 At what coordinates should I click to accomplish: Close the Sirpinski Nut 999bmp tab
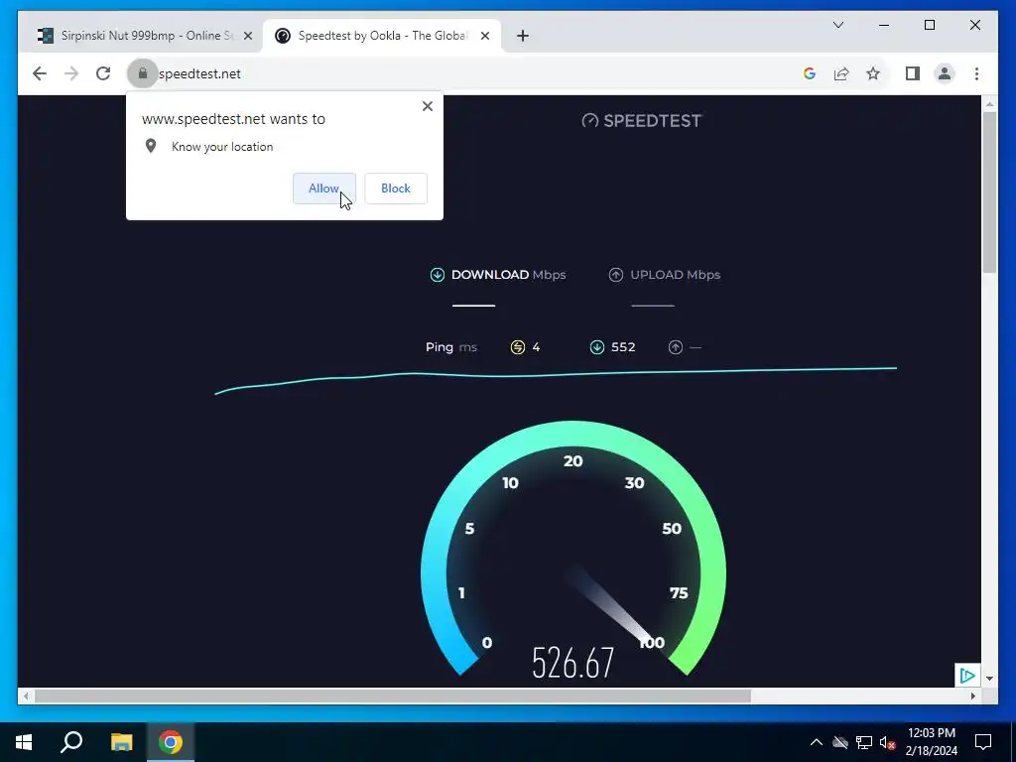pyautogui.click(x=247, y=36)
